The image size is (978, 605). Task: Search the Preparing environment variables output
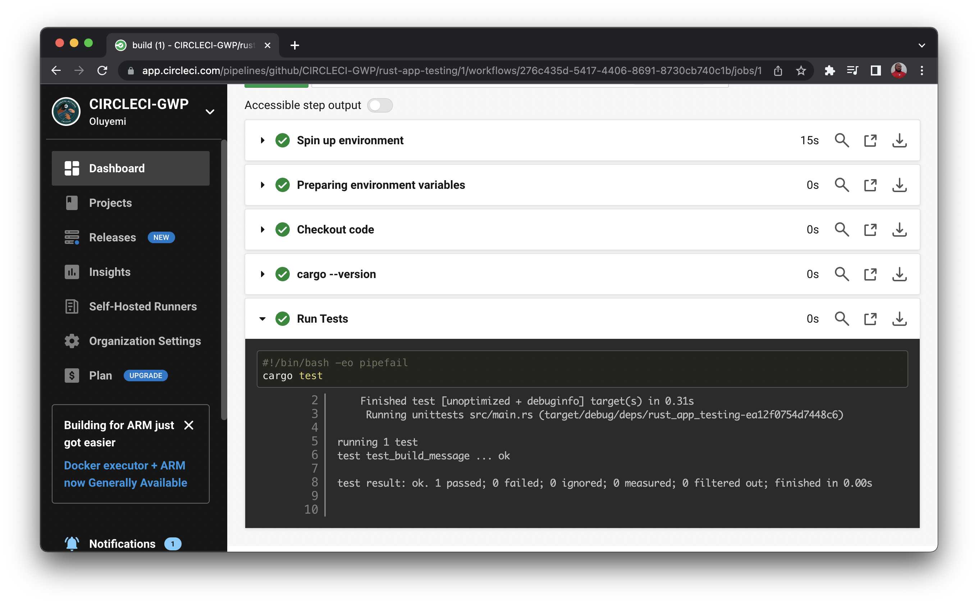842,185
